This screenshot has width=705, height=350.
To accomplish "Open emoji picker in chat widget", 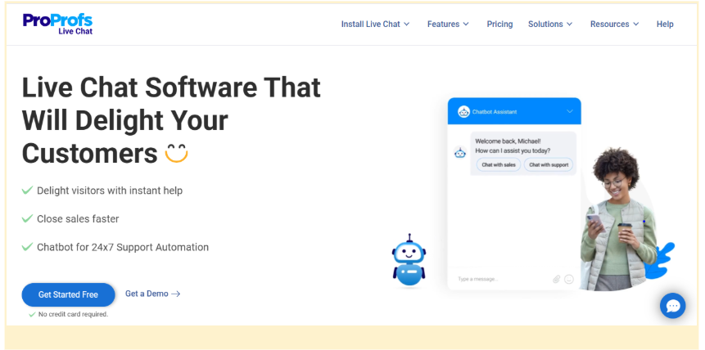I will coord(569,279).
